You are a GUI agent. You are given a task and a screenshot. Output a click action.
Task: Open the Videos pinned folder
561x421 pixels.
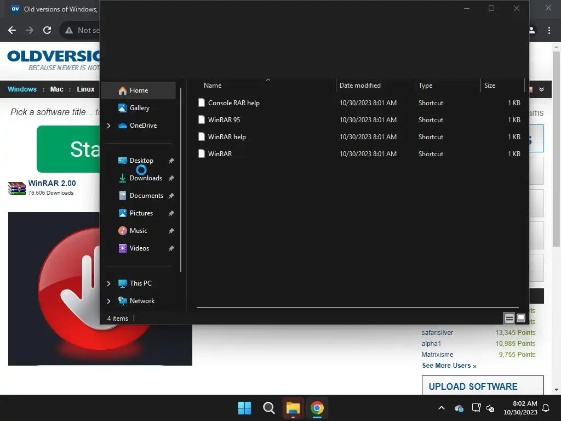click(139, 248)
